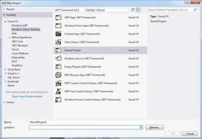The width and height of the screenshot is (202, 139).
Task: Focus the Search Installed Templates box
Action: 170,10
